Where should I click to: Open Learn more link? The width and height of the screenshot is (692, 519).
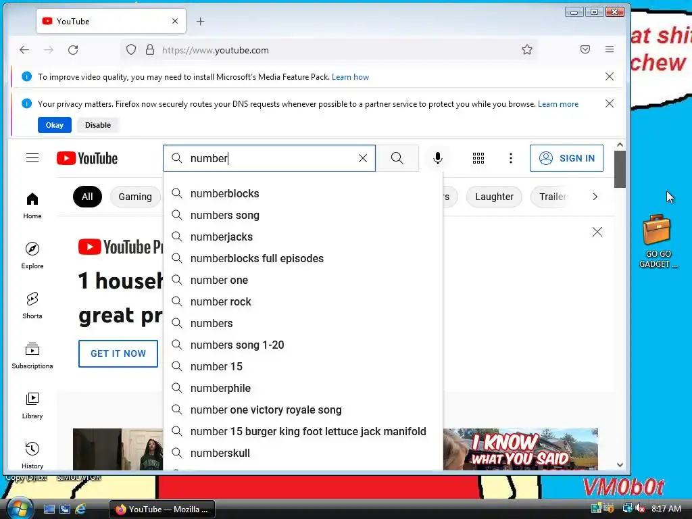pos(558,103)
